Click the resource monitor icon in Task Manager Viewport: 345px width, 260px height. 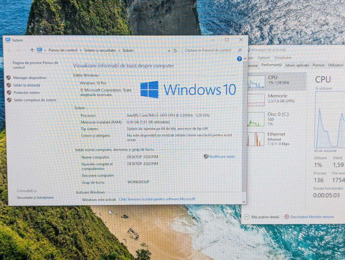(286, 217)
